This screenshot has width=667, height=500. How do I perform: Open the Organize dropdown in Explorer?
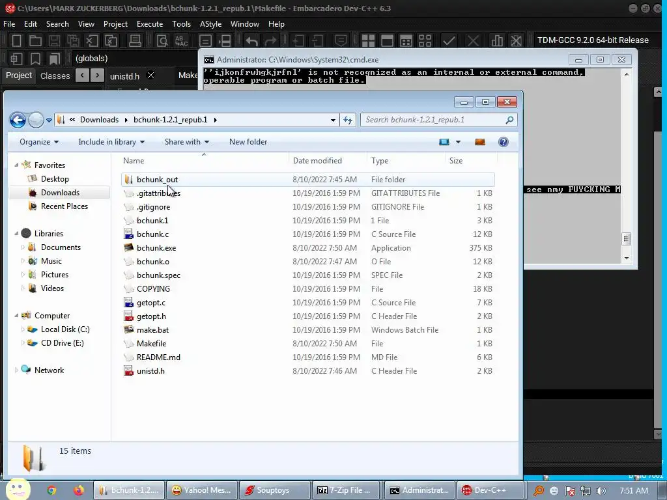(39, 142)
